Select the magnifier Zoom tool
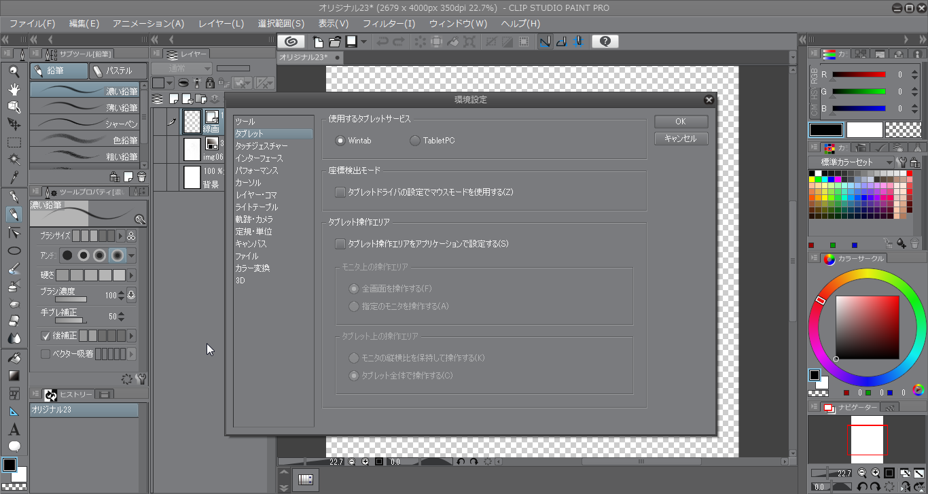928x494 pixels. tap(14, 71)
